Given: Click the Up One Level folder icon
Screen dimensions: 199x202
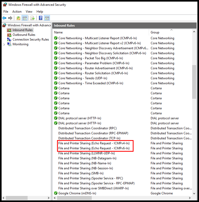Looking at the screenshot, I should 18,18.
